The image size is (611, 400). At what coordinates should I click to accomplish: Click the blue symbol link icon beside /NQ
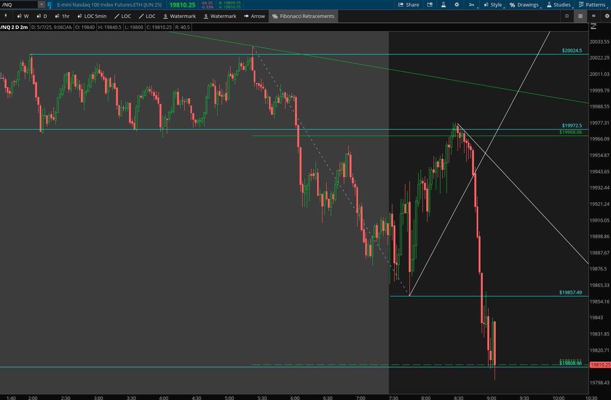50,5
